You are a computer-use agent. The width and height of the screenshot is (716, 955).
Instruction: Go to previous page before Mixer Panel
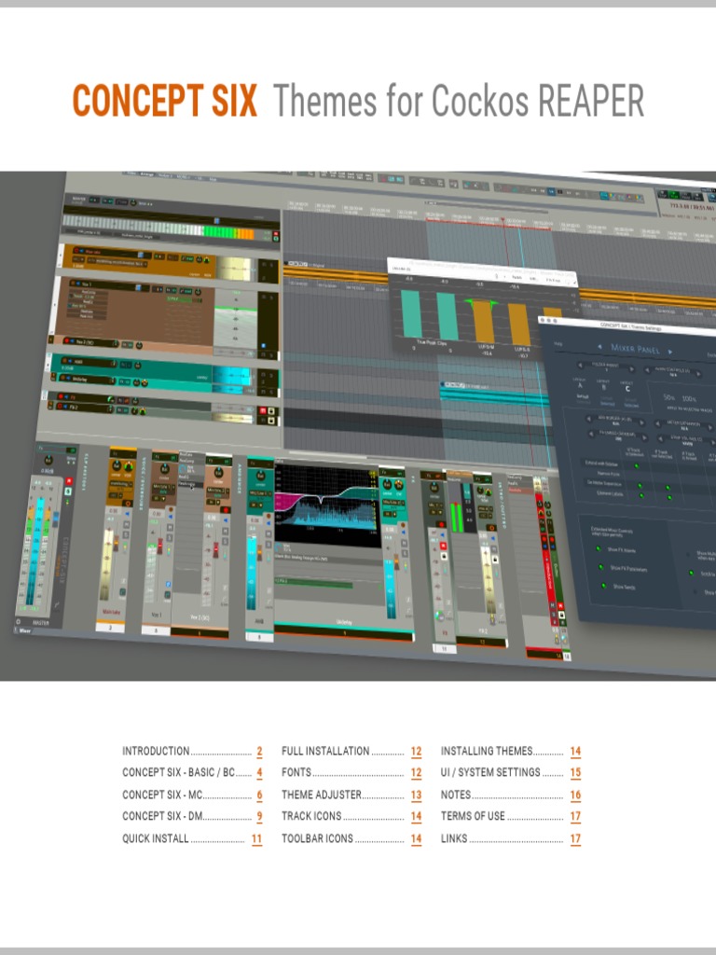tap(599, 347)
